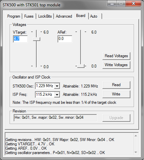Click the 'Getting oscillator parameters' log line
This screenshot has width=144, height=160.
[55, 153]
